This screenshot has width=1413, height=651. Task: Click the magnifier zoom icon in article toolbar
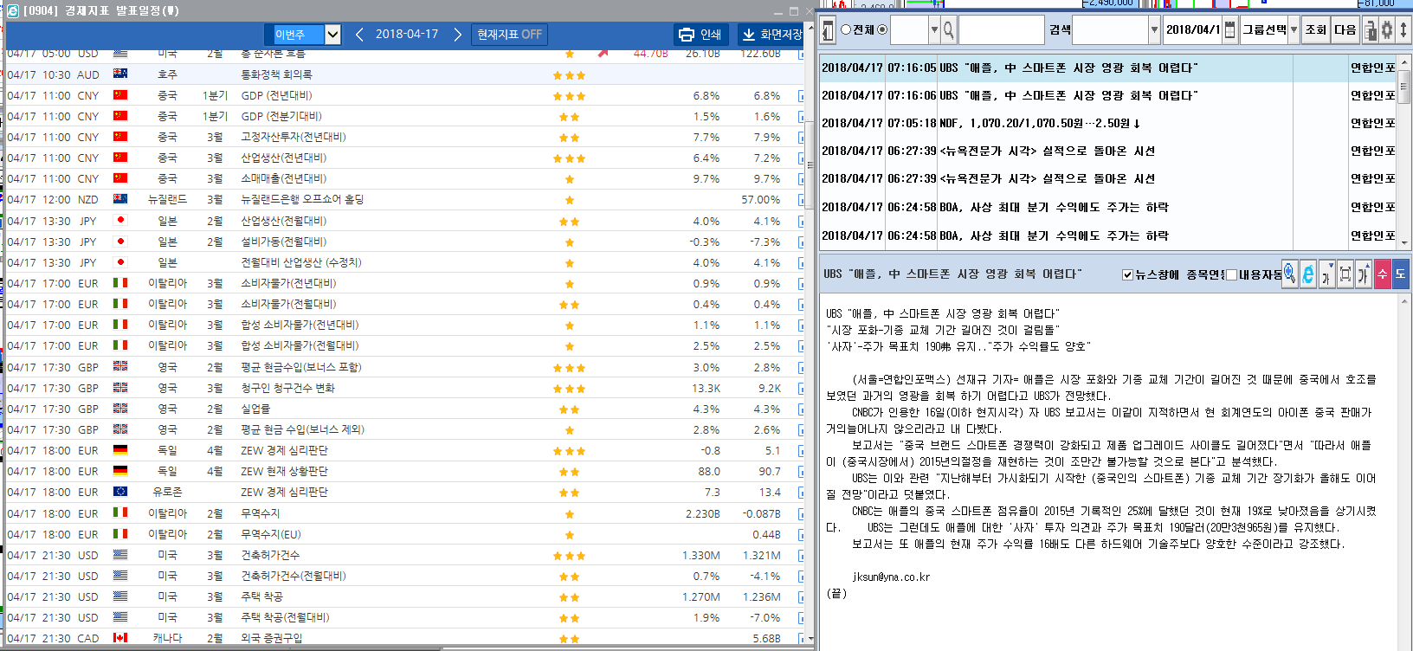pos(1289,274)
